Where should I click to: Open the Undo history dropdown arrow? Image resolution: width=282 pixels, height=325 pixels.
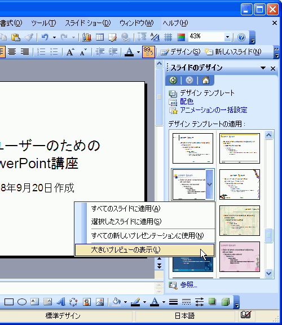[x=54, y=37]
